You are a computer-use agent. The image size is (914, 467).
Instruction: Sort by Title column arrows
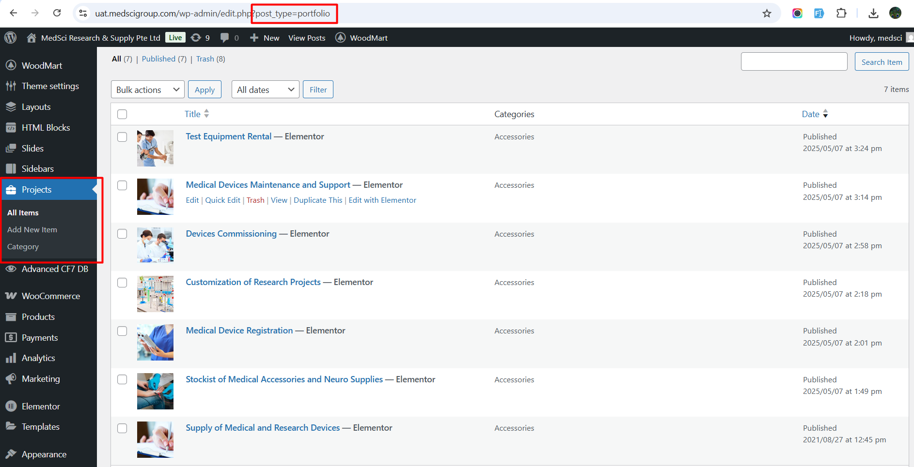tap(206, 114)
